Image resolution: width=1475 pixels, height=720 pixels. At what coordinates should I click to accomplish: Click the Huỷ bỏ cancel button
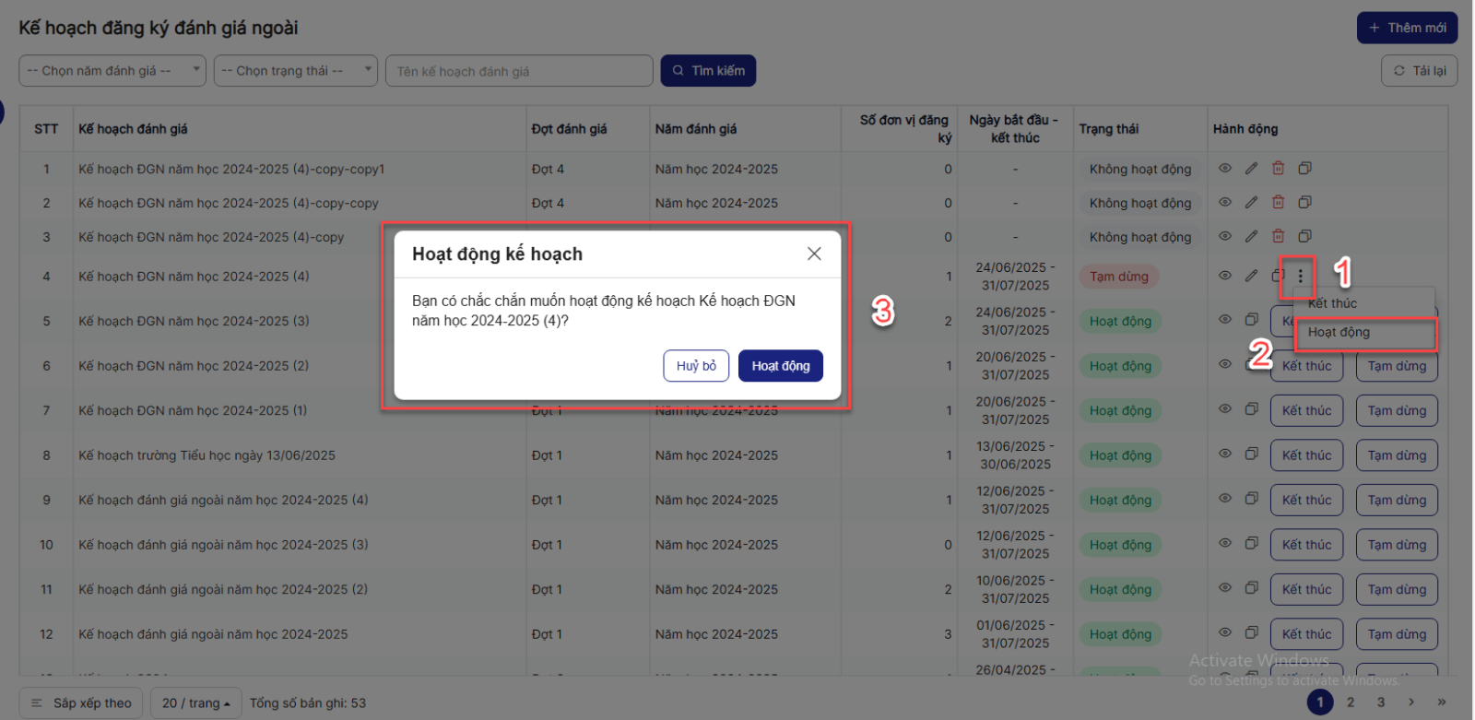696,366
